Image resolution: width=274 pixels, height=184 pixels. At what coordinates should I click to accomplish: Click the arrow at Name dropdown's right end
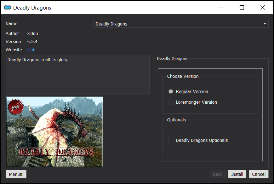264,24
